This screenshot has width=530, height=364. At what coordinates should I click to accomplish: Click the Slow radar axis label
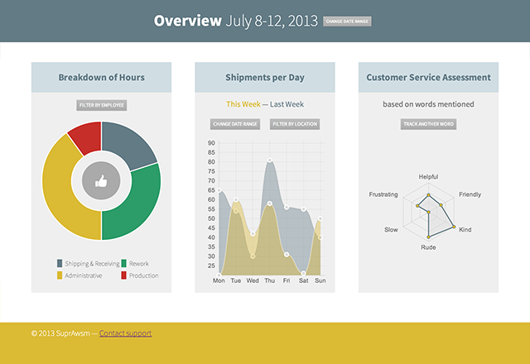[x=391, y=229]
